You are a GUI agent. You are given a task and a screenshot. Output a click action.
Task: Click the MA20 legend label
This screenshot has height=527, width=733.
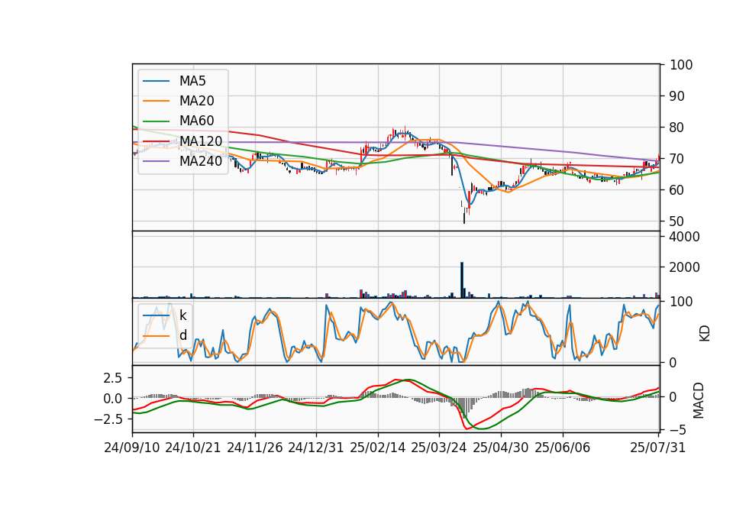pos(197,101)
